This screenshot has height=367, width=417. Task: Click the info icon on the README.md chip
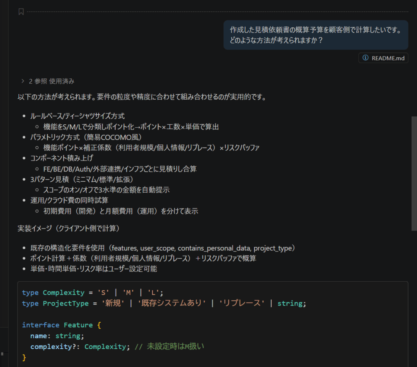point(365,58)
